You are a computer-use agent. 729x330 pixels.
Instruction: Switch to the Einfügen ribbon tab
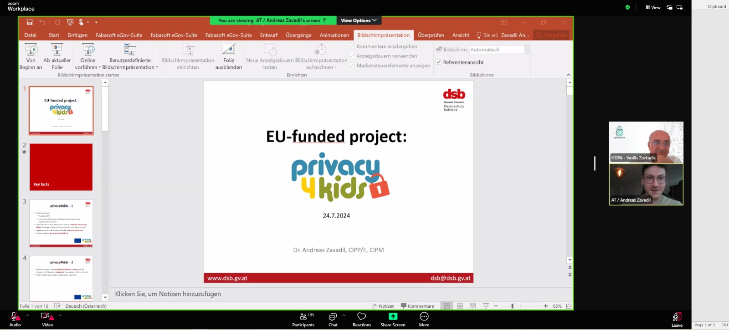point(77,35)
